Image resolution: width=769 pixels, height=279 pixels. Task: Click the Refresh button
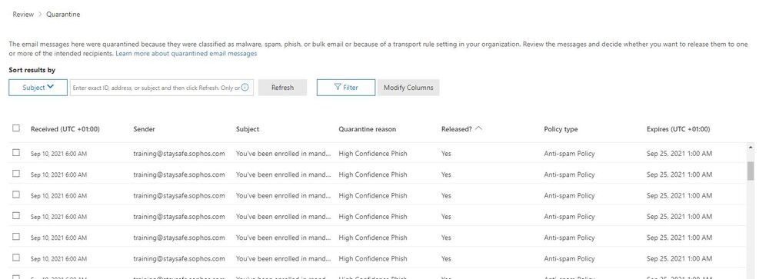(x=282, y=88)
